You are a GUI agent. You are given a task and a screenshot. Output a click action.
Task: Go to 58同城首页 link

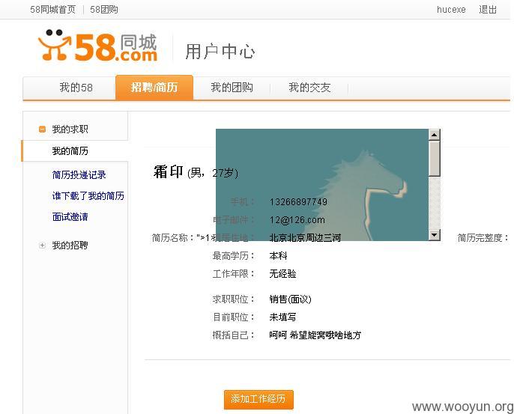[x=52, y=10]
